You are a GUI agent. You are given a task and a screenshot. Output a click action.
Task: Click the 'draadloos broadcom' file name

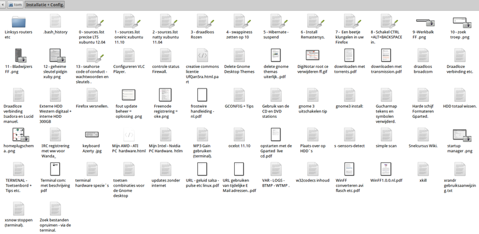click(x=423, y=69)
